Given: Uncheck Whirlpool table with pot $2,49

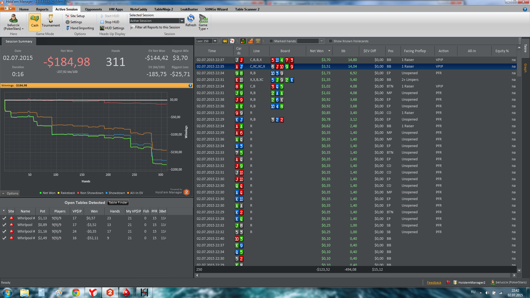Looking at the screenshot, I should click(x=4, y=238).
